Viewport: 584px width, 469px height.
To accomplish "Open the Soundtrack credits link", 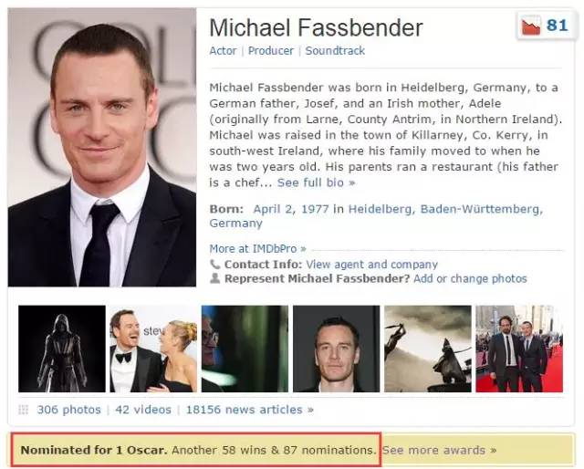I will click(335, 51).
